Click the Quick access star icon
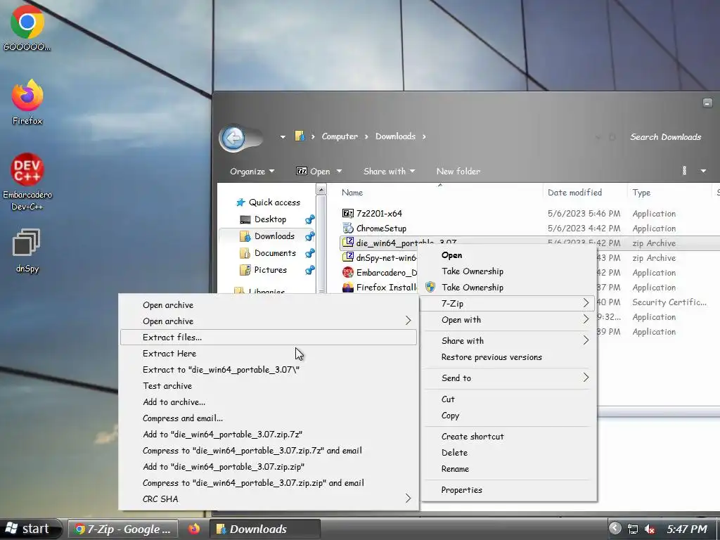Image resolution: width=720 pixels, height=540 pixels. click(240, 202)
